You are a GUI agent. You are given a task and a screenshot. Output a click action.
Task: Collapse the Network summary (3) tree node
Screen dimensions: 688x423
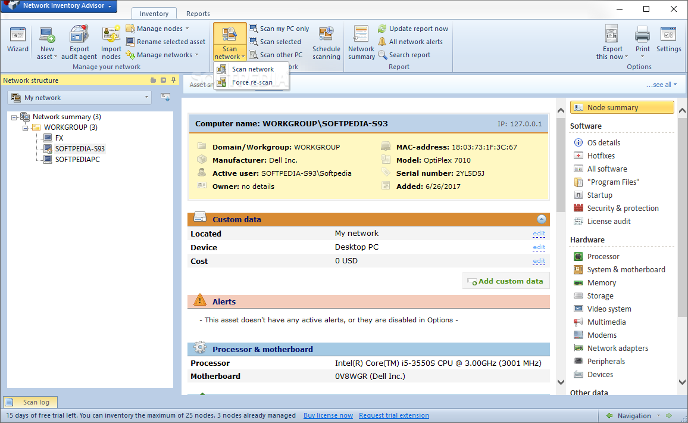pyautogui.click(x=14, y=117)
